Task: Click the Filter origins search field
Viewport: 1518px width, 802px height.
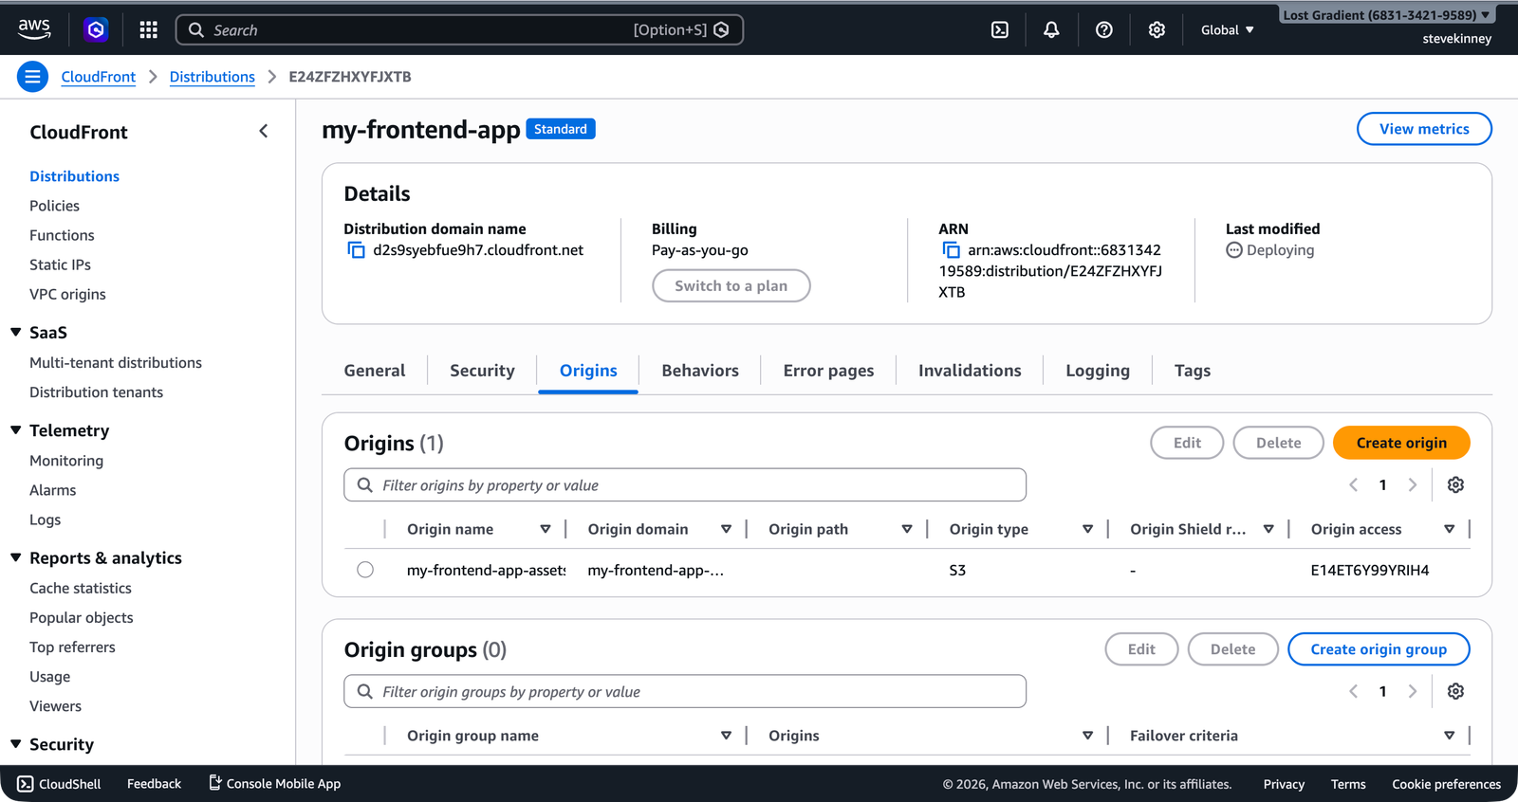Action: [x=685, y=485]
